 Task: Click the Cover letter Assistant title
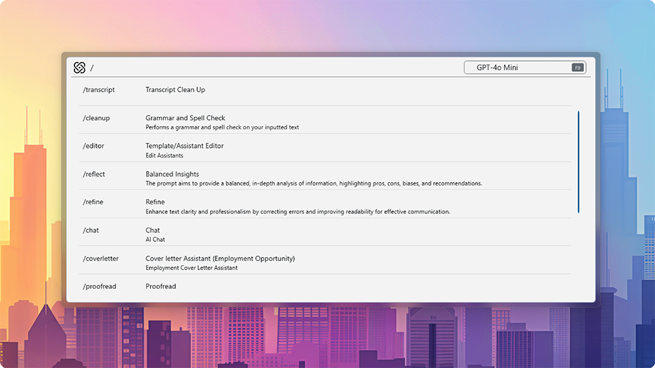coord(220,259)
